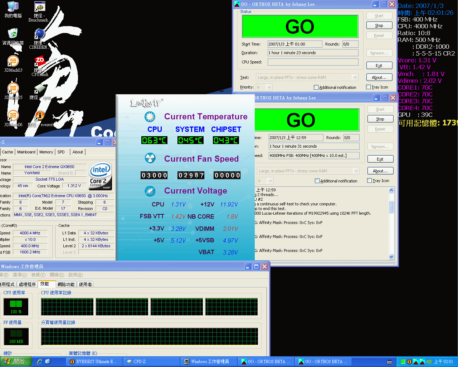Switch to 網路功能 tab in Task Manager

(66, 284)
